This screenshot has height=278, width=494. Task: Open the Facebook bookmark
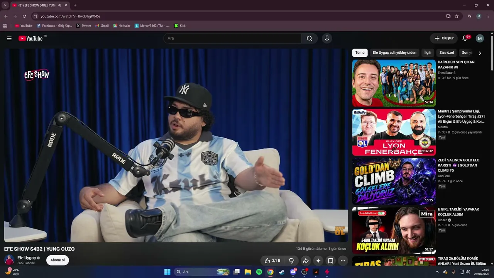pos(54,26)
